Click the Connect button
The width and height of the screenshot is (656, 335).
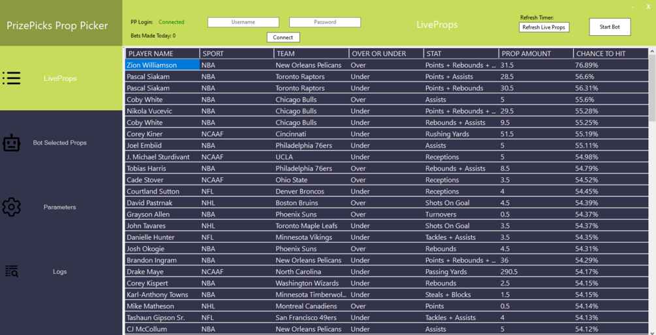point(283,37)
